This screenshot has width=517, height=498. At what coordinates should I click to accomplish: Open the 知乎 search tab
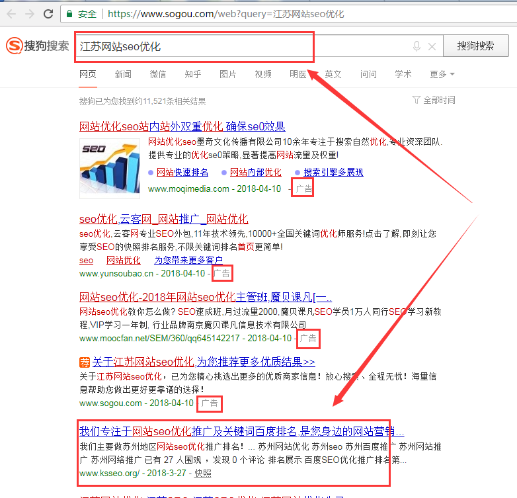pos(193,75)
